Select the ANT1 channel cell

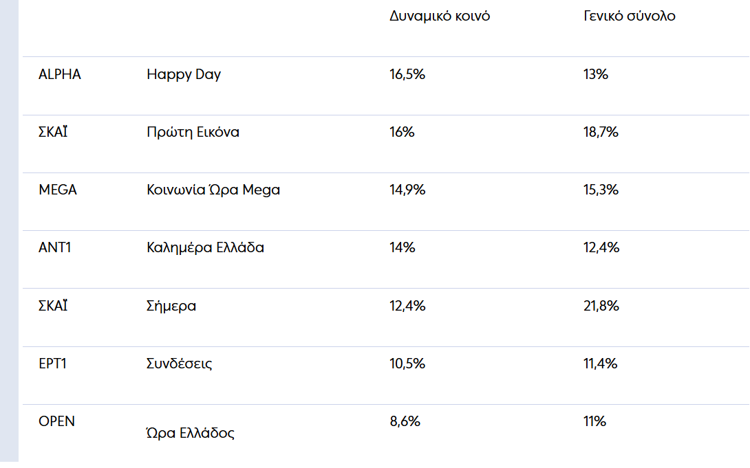click(x=55, y=247)
